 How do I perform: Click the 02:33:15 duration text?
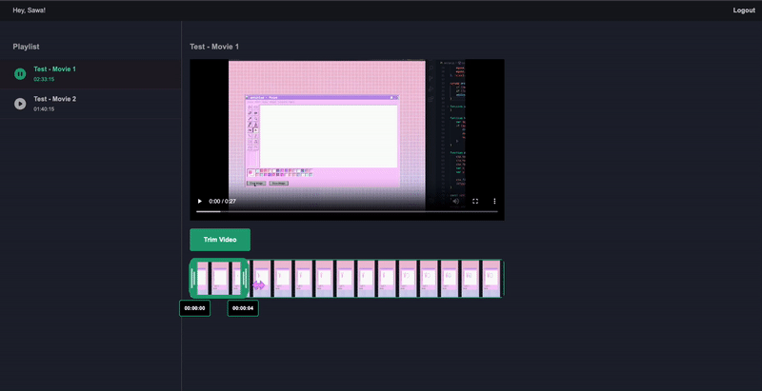[44, 80]
